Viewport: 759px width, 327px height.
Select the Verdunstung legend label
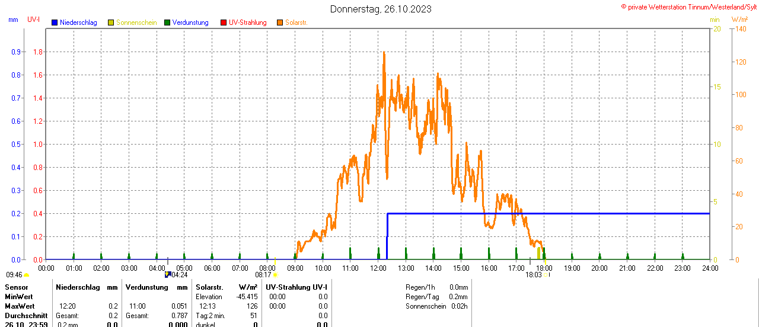pyautogui.click(x=191, y=23)
